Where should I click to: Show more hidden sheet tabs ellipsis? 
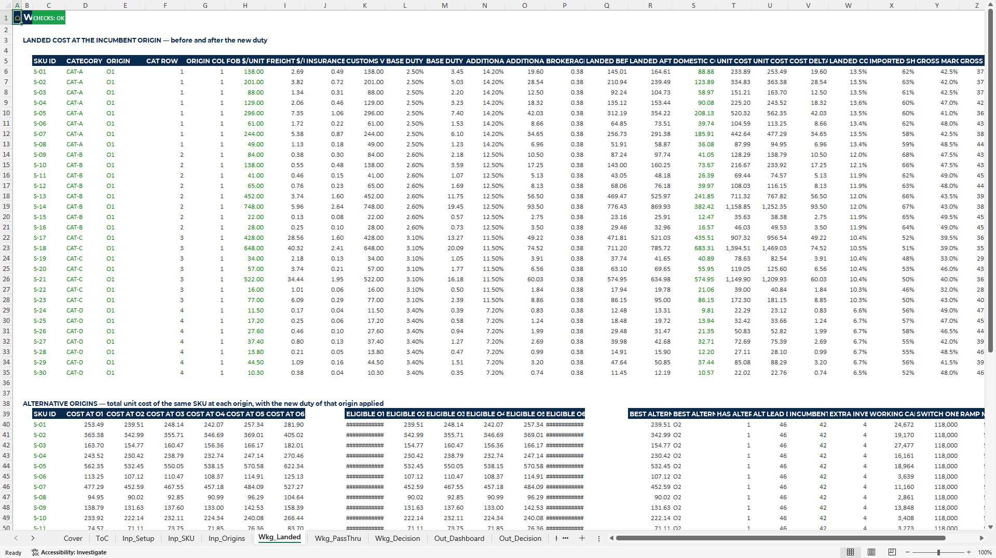tap(565, 538)
